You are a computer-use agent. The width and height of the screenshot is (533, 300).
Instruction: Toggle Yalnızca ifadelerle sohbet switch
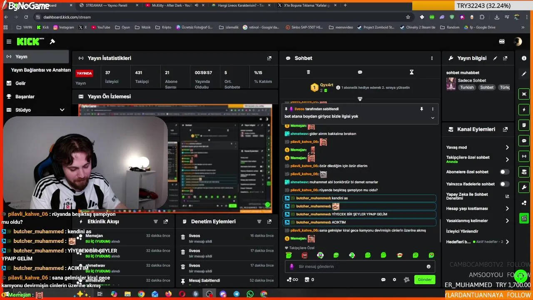(504, 184)
